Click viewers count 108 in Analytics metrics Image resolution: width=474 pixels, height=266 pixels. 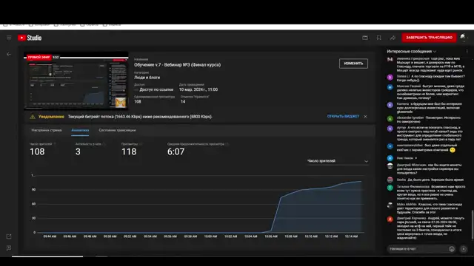37,151
